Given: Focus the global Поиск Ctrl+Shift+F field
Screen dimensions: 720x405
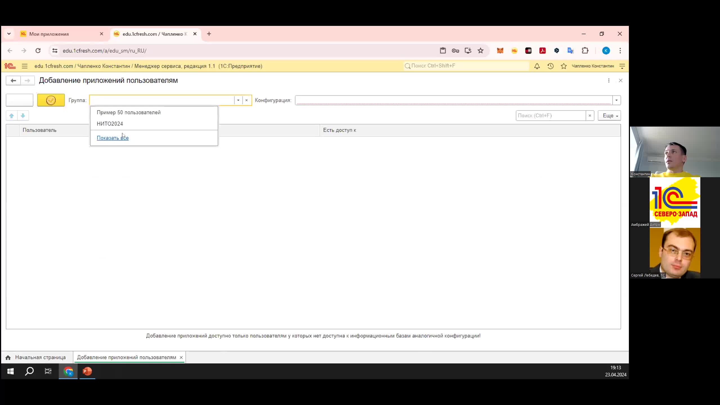Looking at the screenshot, I should click(x=466, y=66).
